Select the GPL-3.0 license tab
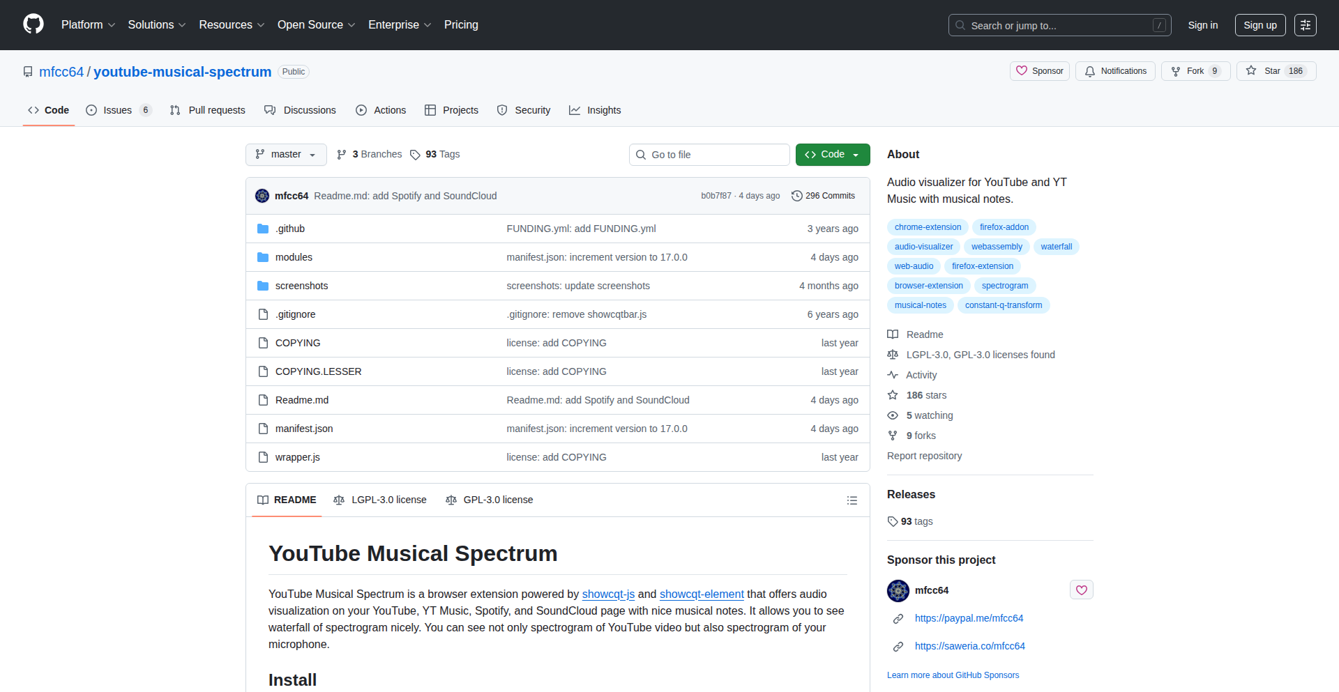The image size is (1339, 692). pyautogui.click(x=490, y=500)
